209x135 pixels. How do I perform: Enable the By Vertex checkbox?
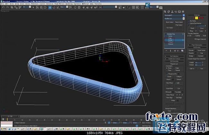(x=189, y=21)
